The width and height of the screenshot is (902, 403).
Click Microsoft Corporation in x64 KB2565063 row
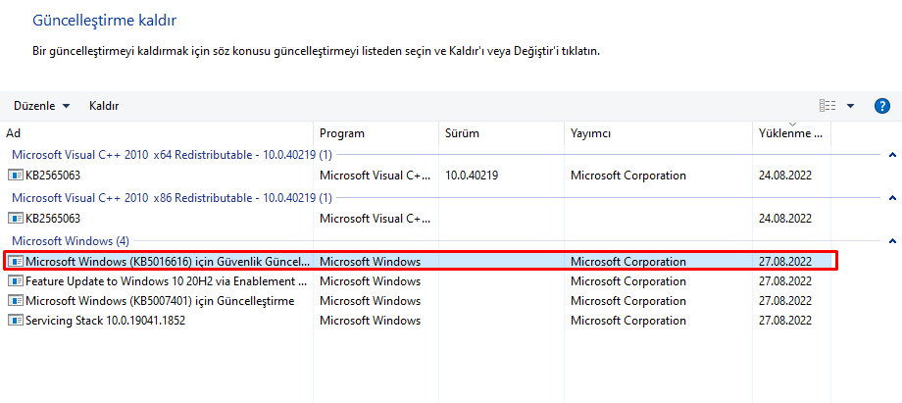(x=628, y=175)
